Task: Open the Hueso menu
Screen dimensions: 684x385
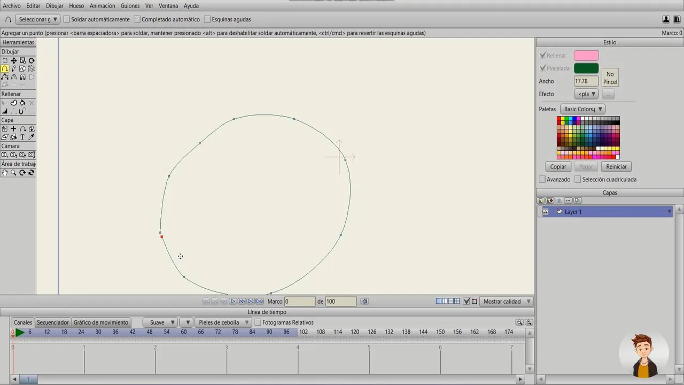Action: (76, 6)
